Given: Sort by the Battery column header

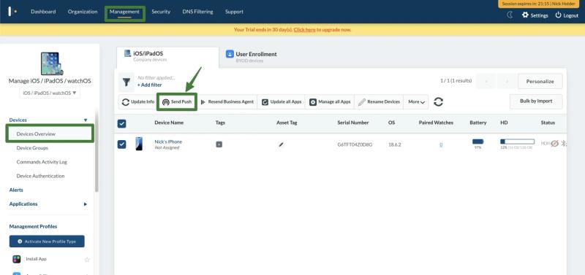Looking at the screenshot, I should coord(478,123).
